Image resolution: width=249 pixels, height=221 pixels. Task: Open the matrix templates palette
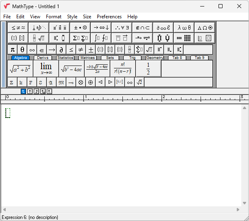point(184,38)
